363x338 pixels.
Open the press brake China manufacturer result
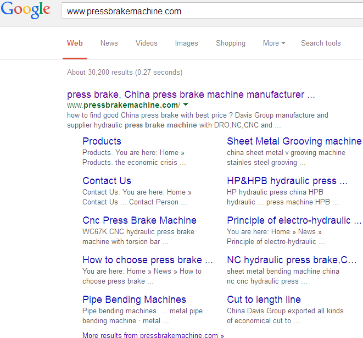[x=191, y=95]
